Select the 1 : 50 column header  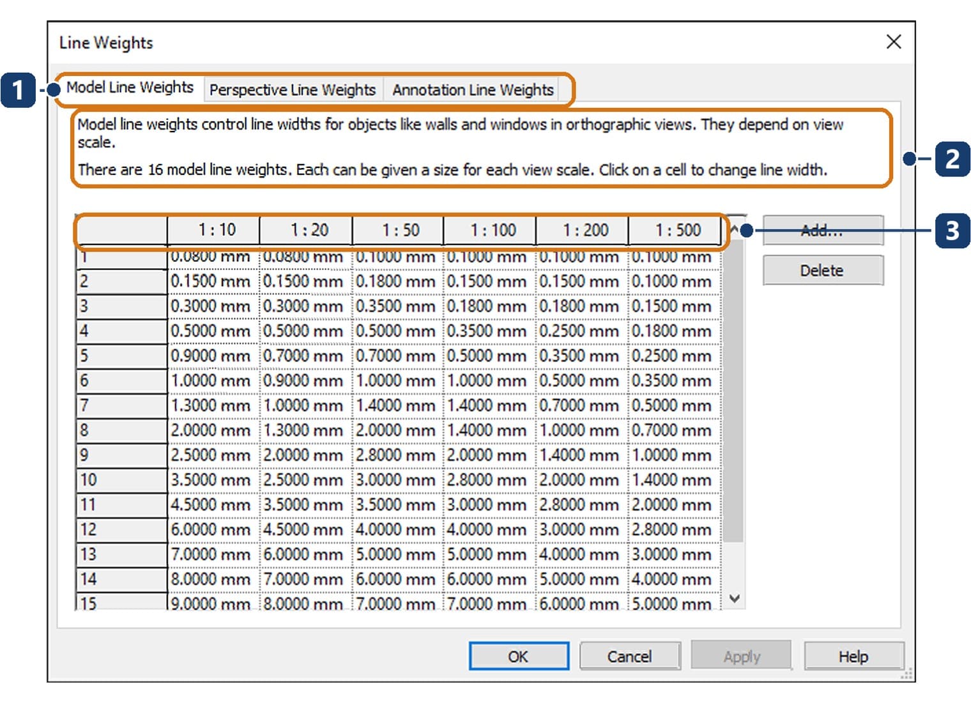click(398, 230)
